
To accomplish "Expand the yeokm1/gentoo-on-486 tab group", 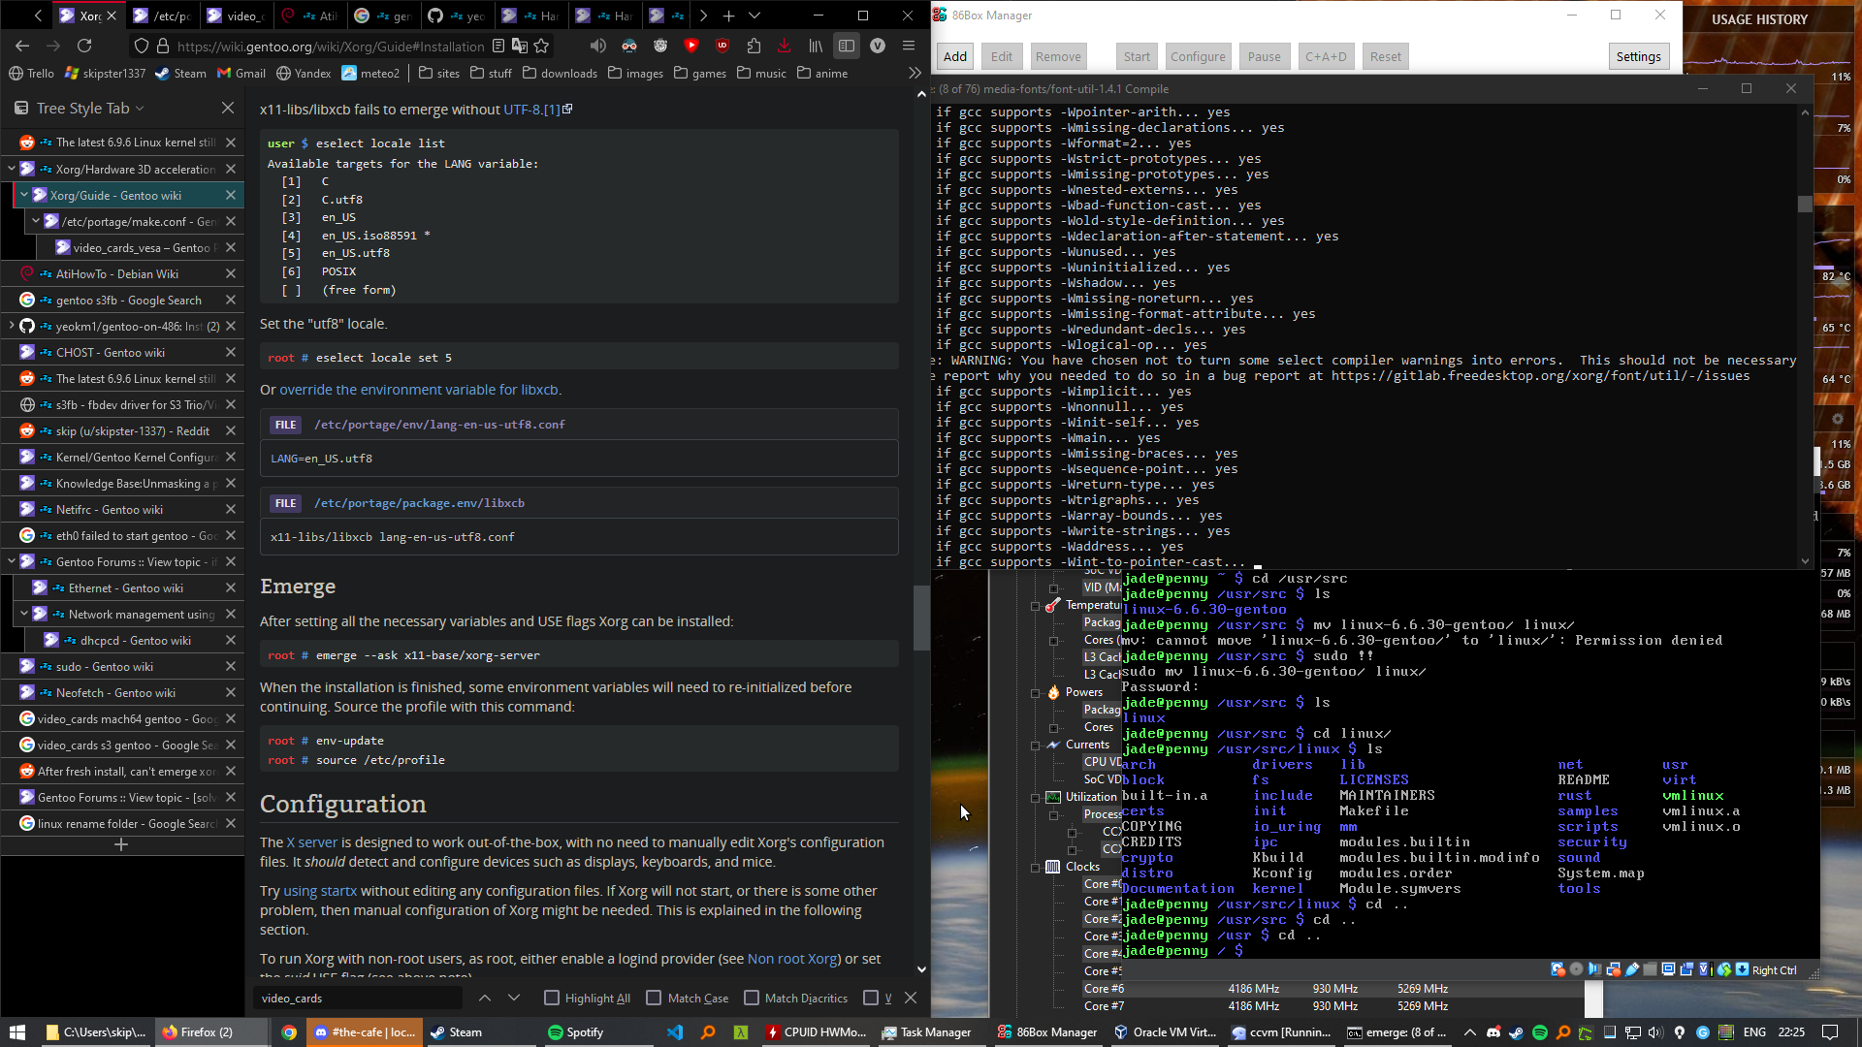I will [x=12, y=326].
